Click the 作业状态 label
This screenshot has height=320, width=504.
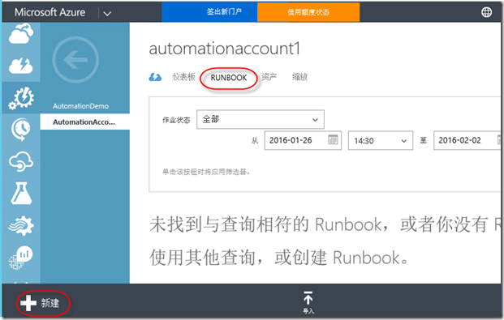point(176,120)
